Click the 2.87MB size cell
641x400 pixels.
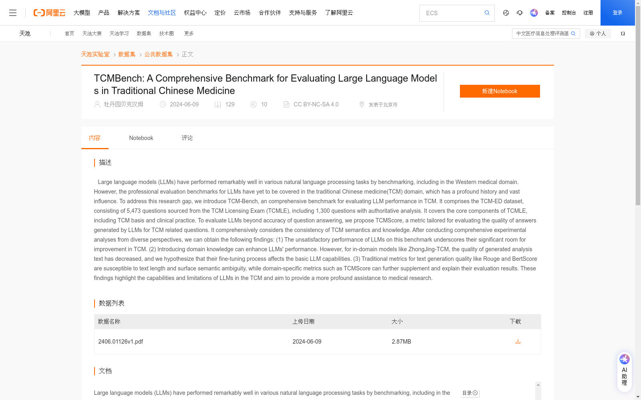[401, 342]
